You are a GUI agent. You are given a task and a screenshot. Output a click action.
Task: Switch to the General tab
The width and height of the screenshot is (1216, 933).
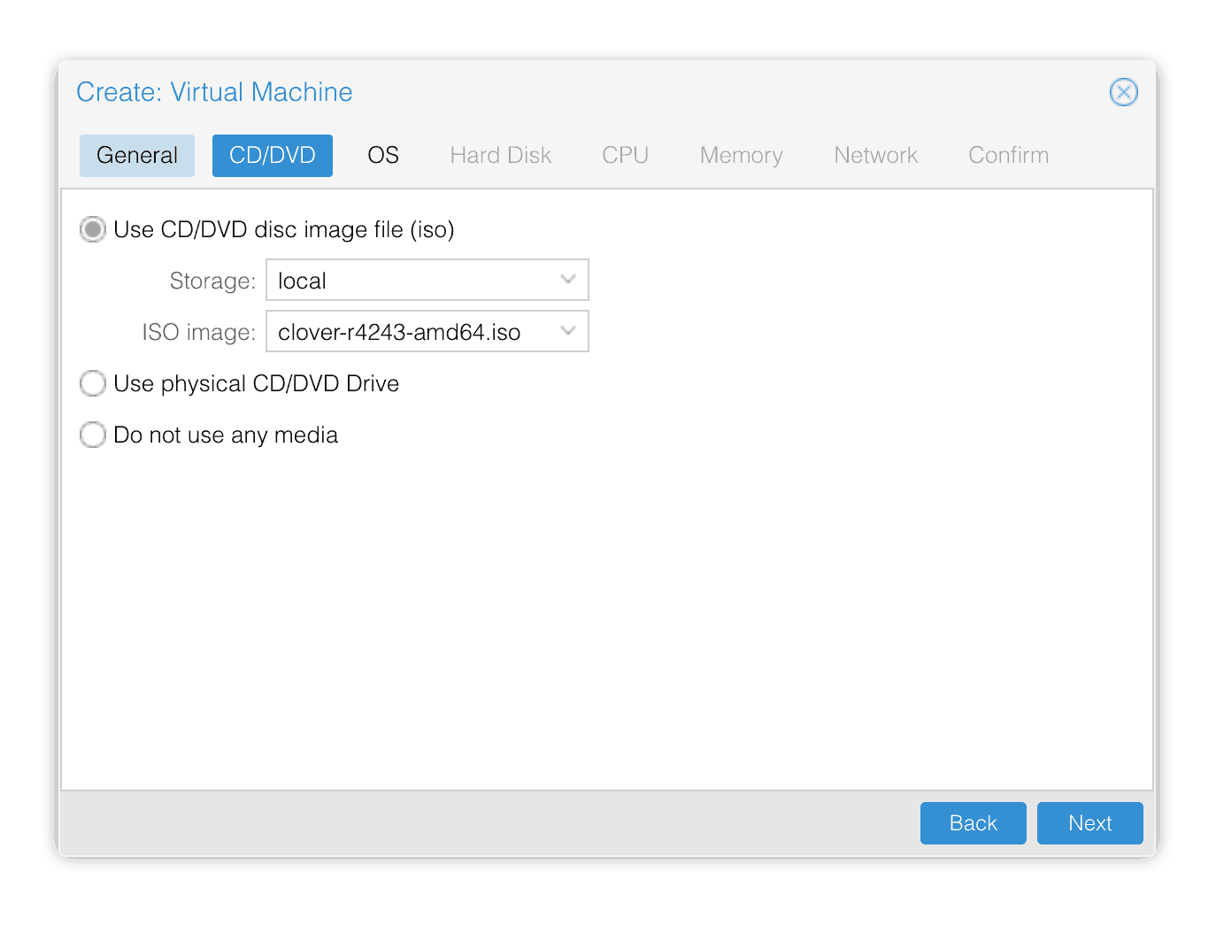(137, 156)
